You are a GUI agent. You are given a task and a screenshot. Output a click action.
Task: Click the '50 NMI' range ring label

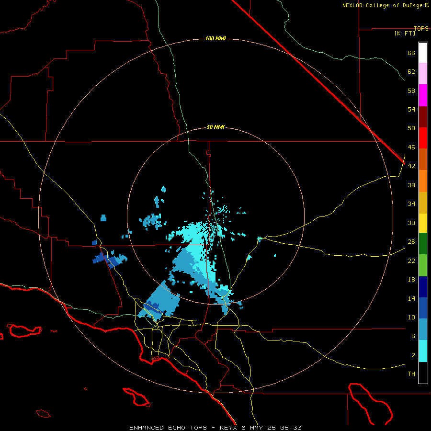215,127
